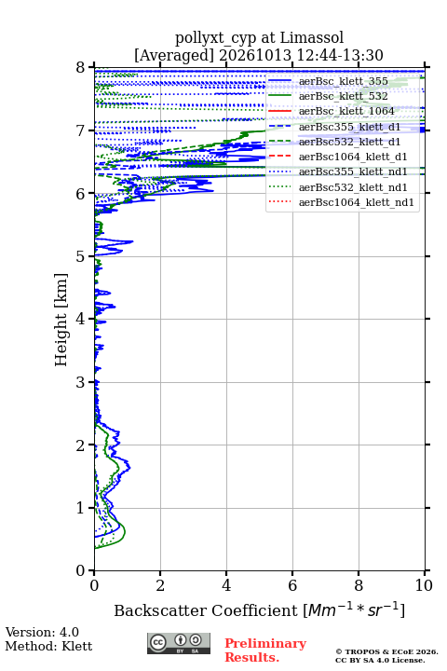447x671 pixels.
Task: Click the Method: Klett text
Action: (48, 646)
